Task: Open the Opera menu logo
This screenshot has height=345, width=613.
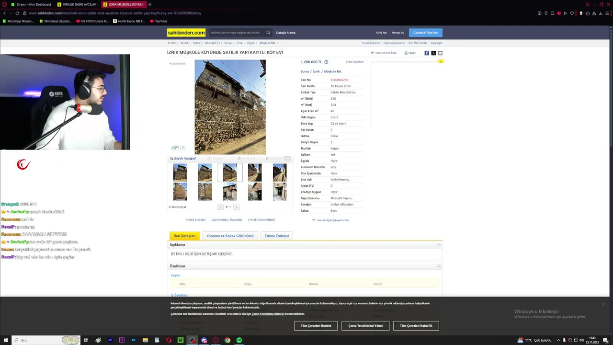Action: [x=4, y=4]
